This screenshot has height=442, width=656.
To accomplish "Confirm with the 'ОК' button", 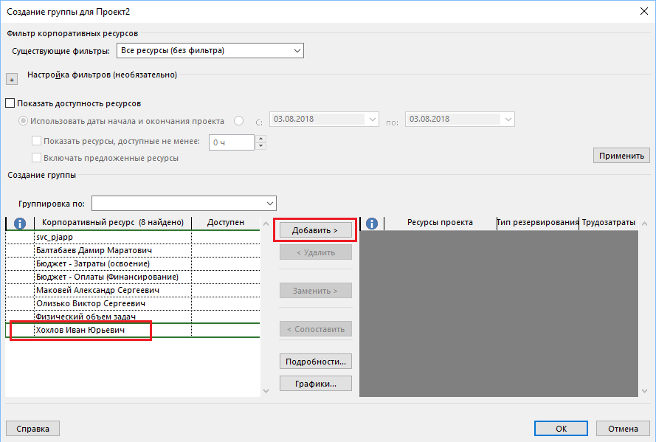I will click(x=561, y=429).
